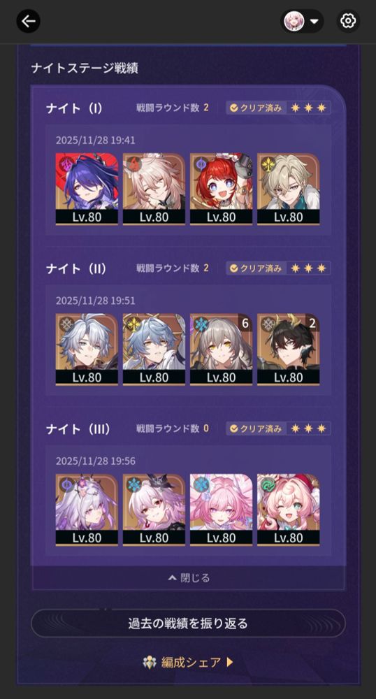Click the クリア済み badge for ナイト(I)
The height and width of the screenshot is (699, 376).
tap(256, 108)
